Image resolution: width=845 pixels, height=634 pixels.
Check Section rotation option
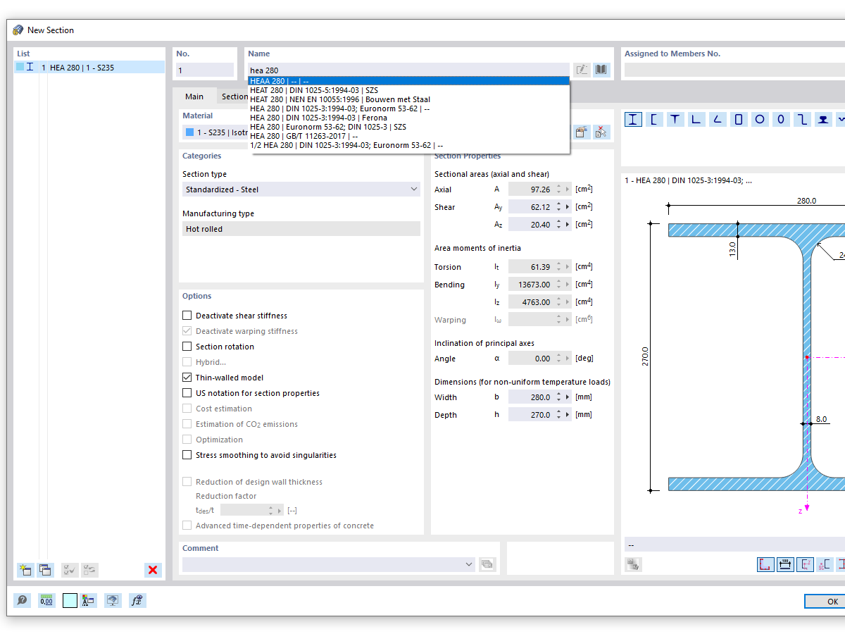pyautogui.click(x=187, y=347)
